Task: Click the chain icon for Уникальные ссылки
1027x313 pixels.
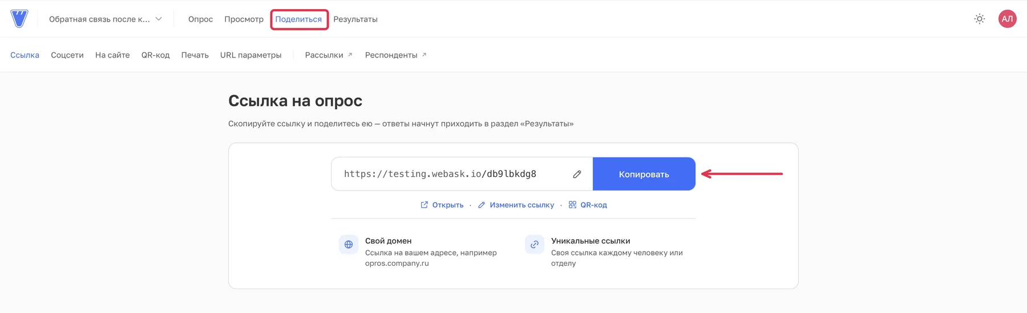Action: [x=535, y=245]
